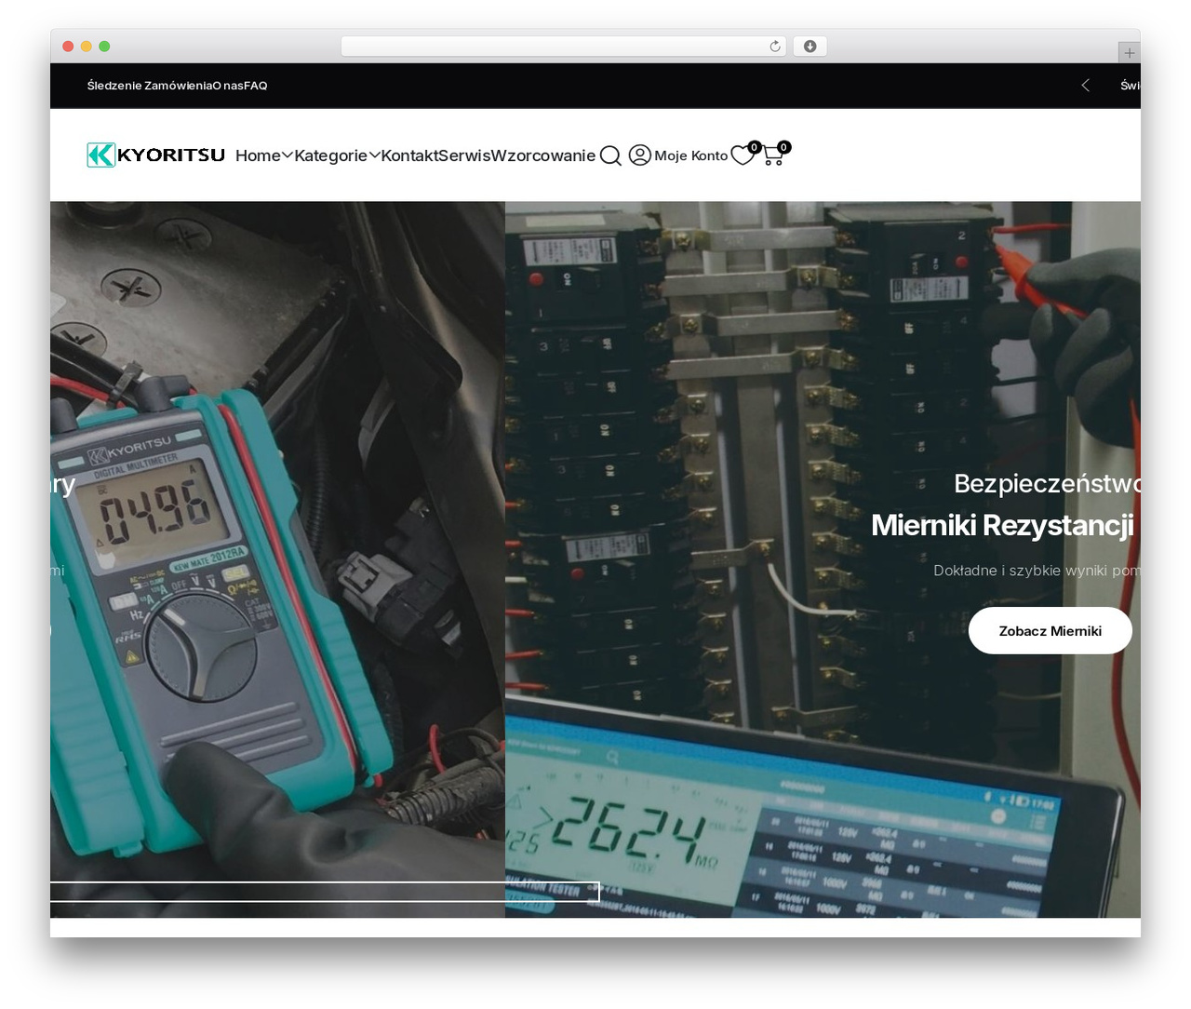Screen dimensions: 1191x1009
Task: Click the multimeter slide image
Action: (277, 559)
